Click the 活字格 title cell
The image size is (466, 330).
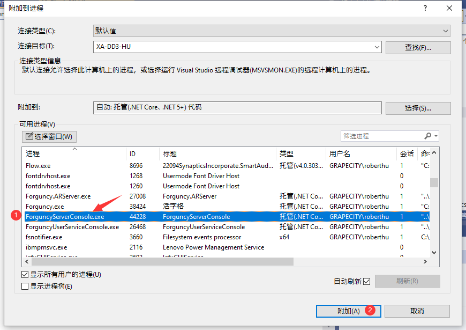pyautogui.click(x=173, y=207)
